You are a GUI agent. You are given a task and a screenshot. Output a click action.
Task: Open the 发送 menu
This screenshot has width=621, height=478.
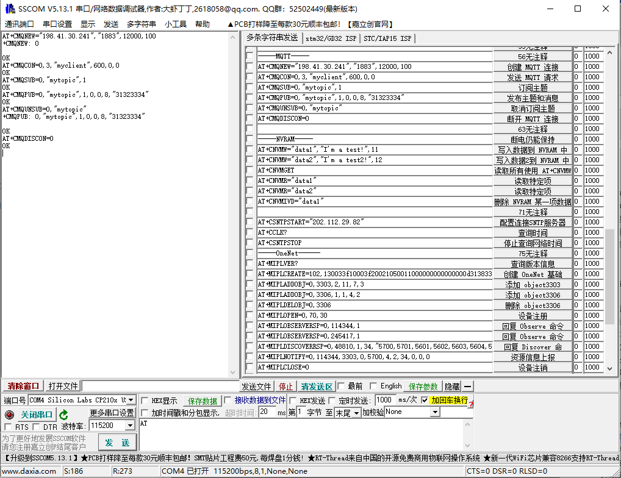tap(111, 24)
